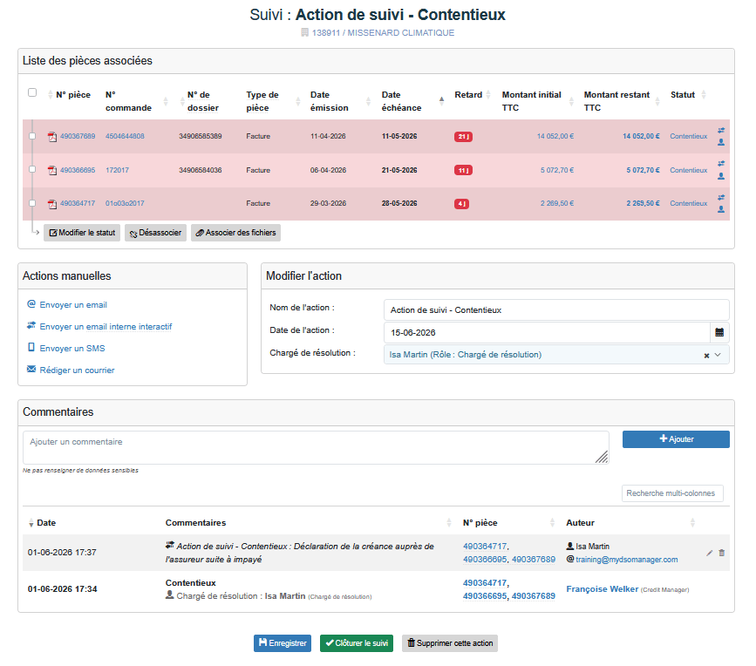The width and height of the screenshot is (756, 666).
Task: Click the comment box resize handle
Action: (602, 457)
